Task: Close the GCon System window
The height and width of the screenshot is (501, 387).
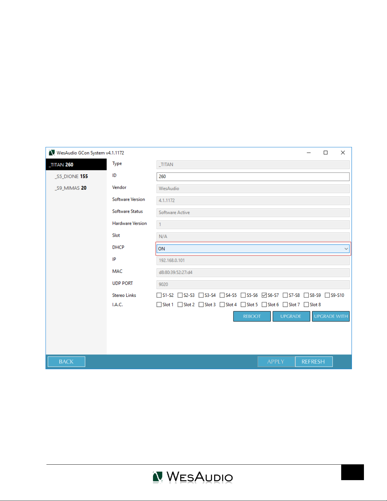Action: tap(343, 153)
